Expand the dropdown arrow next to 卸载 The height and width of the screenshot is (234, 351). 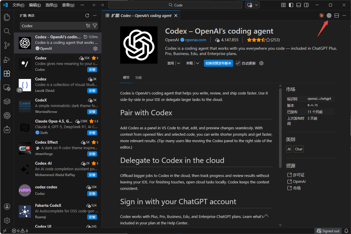(x=197, y=63)
